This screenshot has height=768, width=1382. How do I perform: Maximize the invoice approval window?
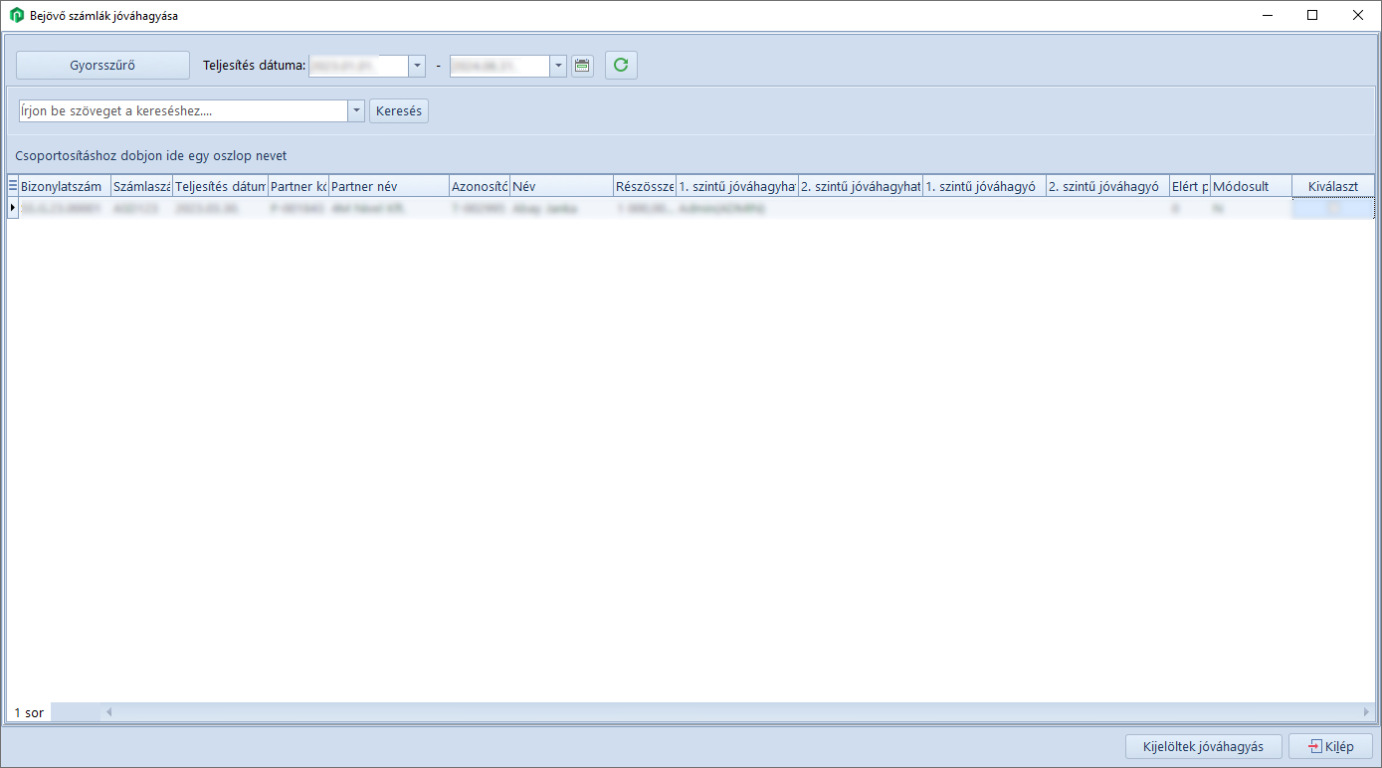click(x=1312, y=15)
